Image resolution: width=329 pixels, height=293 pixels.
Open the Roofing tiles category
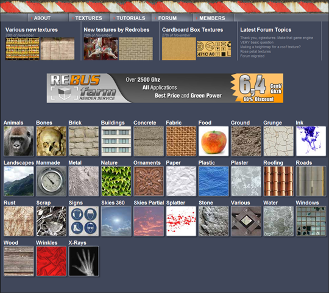pos(278,181)
